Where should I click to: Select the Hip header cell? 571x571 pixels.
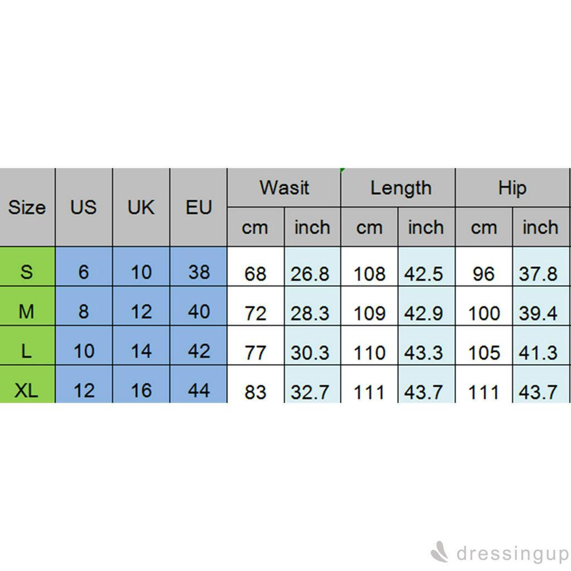[x=512, y=188]
